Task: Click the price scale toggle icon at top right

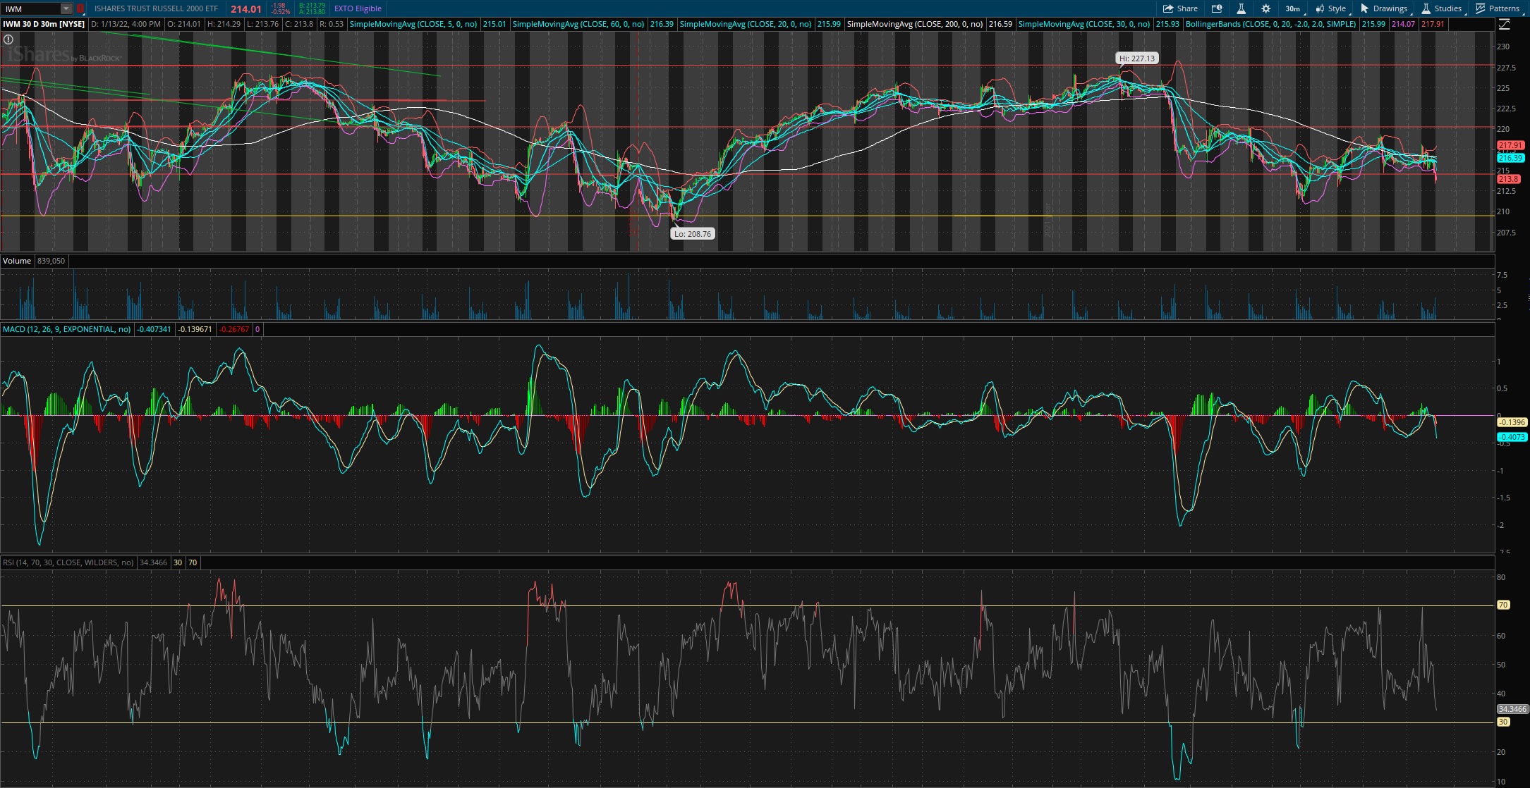Action: tap(1504, 25)
